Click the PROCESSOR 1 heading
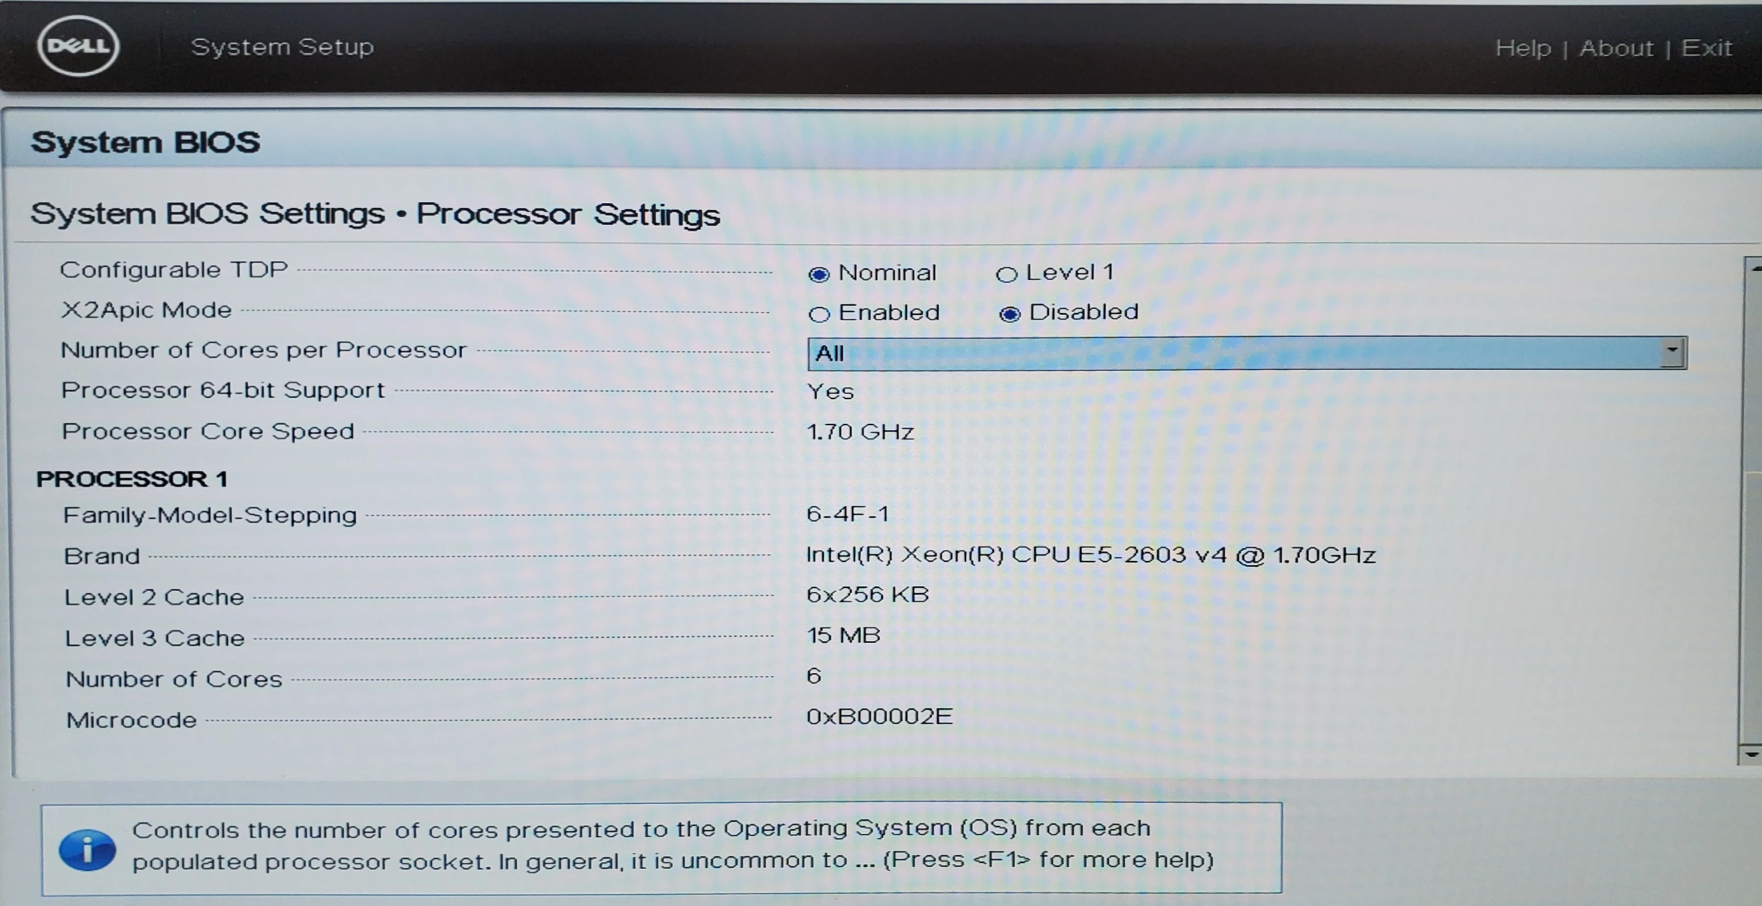The width and height of the screenshot is (1762, 906). point(132,479)
